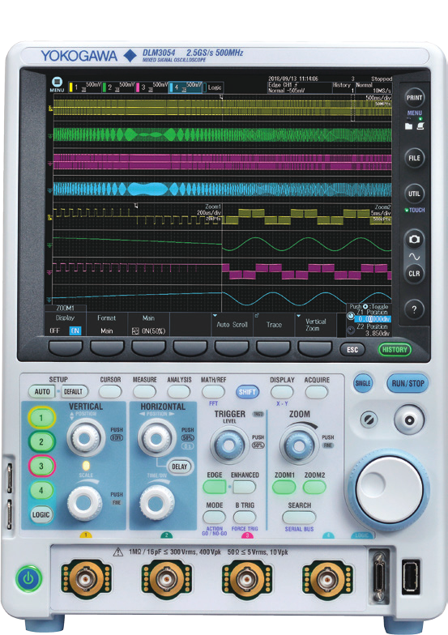Open the Vertical Zoom submenu on screen
The width and height of the screenshot is (448, 635).
tap(316, 324)
